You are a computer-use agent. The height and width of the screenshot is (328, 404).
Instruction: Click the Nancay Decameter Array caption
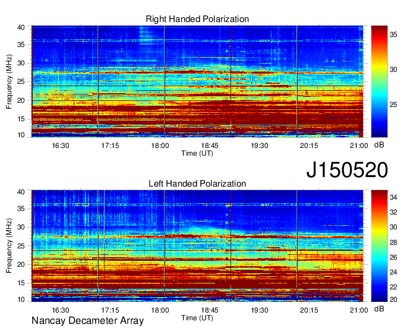pyautogui.click(x=87, y=320)
